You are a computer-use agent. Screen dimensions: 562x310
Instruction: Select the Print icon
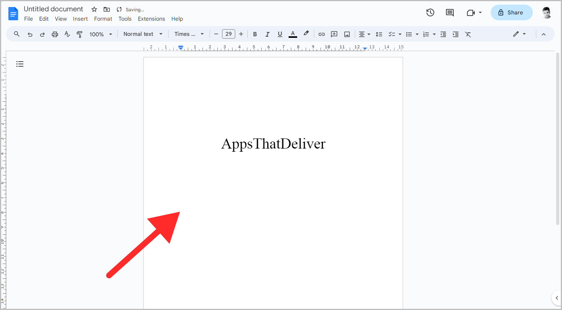[x=55, y=34]
